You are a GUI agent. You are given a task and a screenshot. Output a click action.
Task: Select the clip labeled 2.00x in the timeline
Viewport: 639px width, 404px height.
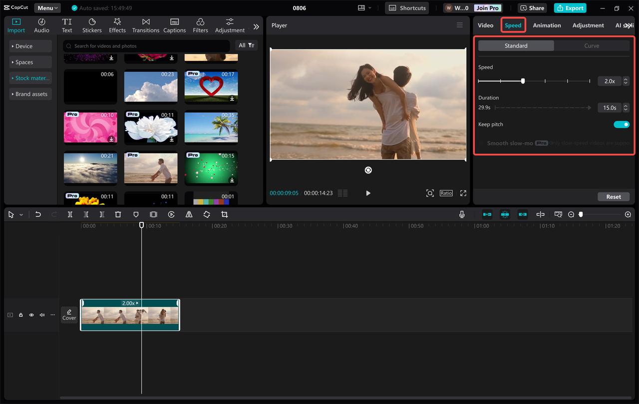(x=130, y=315)
